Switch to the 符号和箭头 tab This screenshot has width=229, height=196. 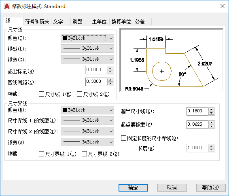click(37, 21)
